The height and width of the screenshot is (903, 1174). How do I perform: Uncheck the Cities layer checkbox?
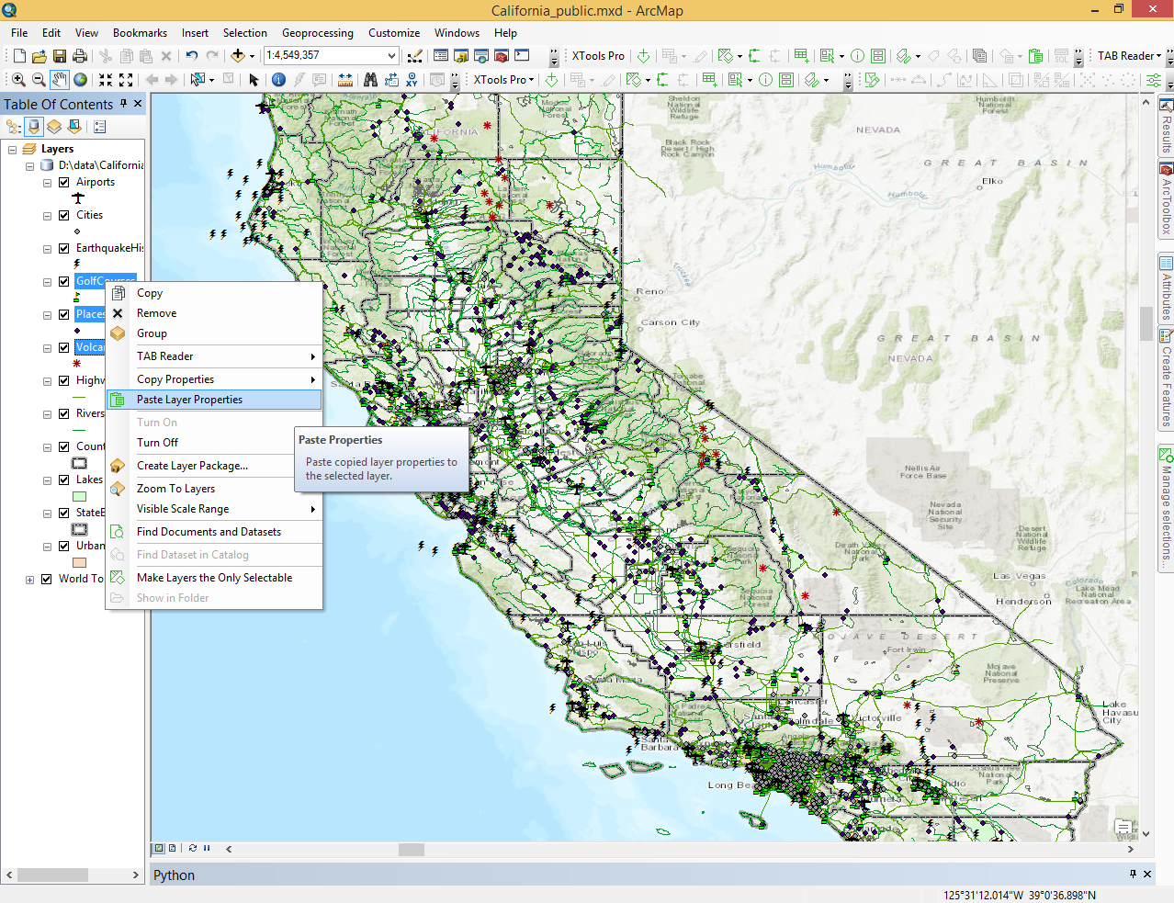63,216
